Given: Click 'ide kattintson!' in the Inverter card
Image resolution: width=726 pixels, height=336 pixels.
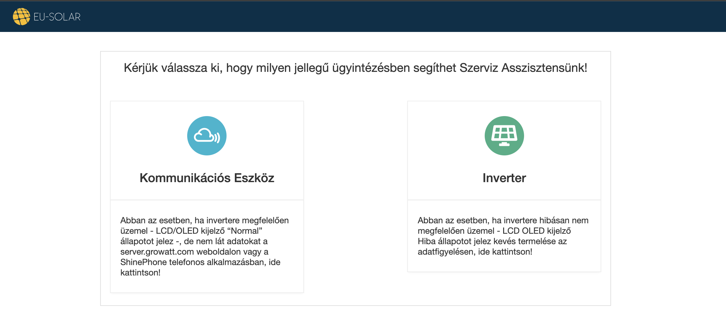Looking at the screenshot, I should pyautogui.click(x=505, y=252).
